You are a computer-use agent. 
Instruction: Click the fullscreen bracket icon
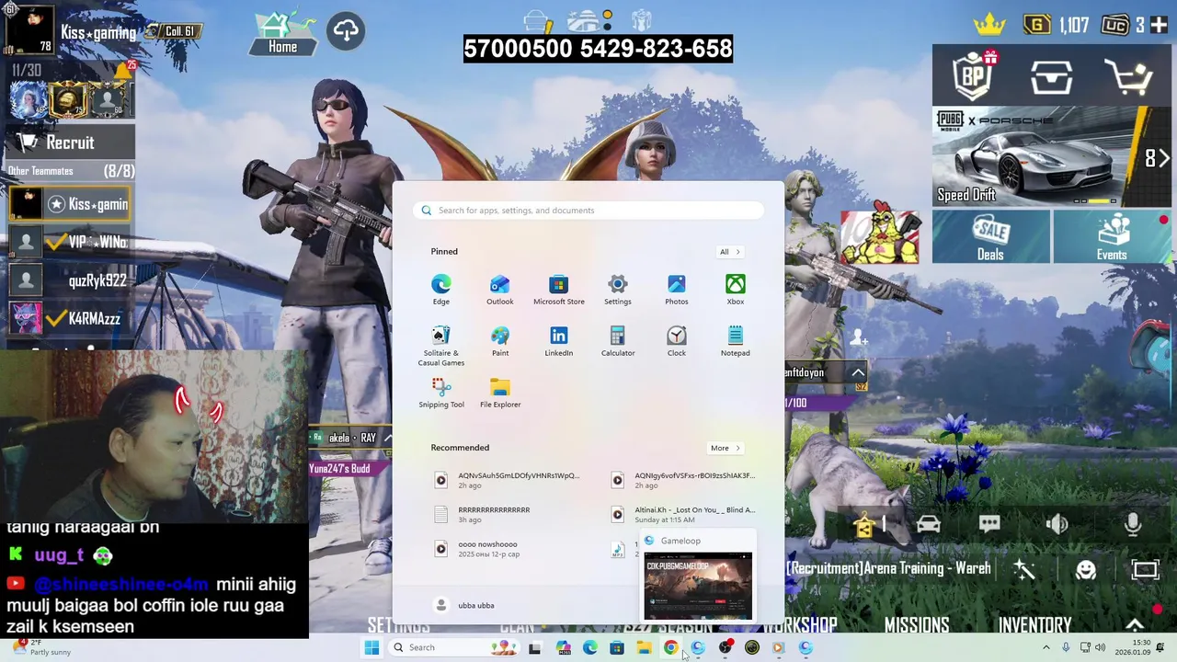[x=1146, y=570]
